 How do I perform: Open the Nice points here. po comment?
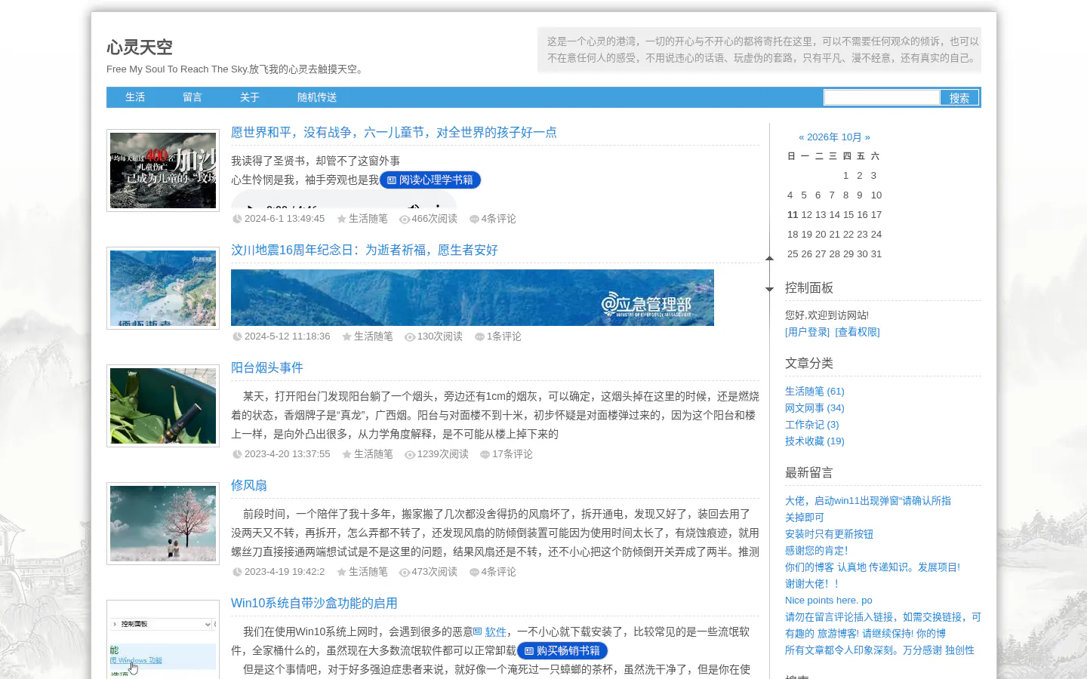click(x=829, y=601)
